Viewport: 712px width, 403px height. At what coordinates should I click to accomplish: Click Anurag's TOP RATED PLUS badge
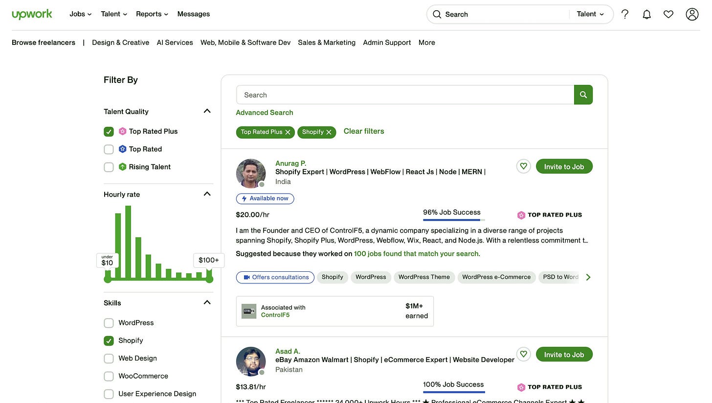[550, 215]
